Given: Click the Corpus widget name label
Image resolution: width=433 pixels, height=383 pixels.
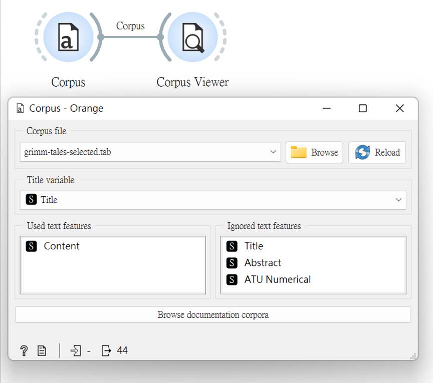Looking at the screenshot, I should pyautogui.click(x=68, y=82).
